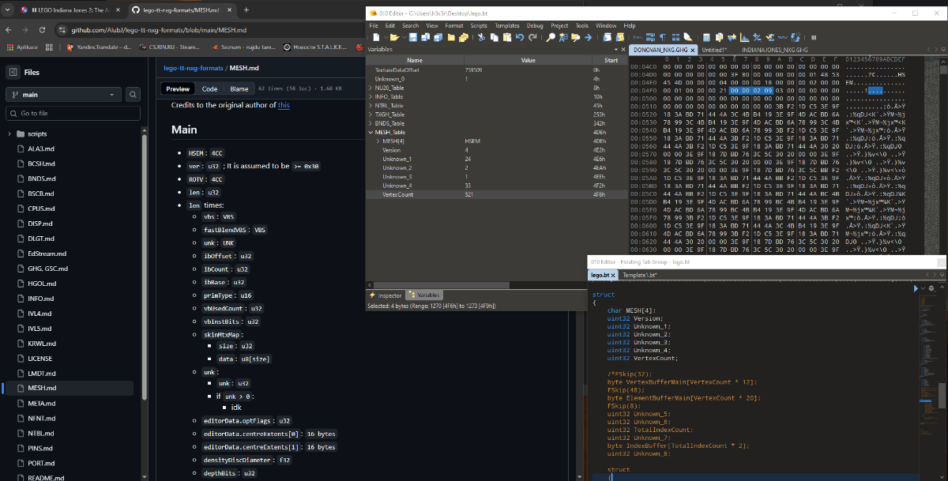Screen dimensions: 948x481
Task: Close the DONOVAN_NXG.GHG tab
Action: (693, 50)
